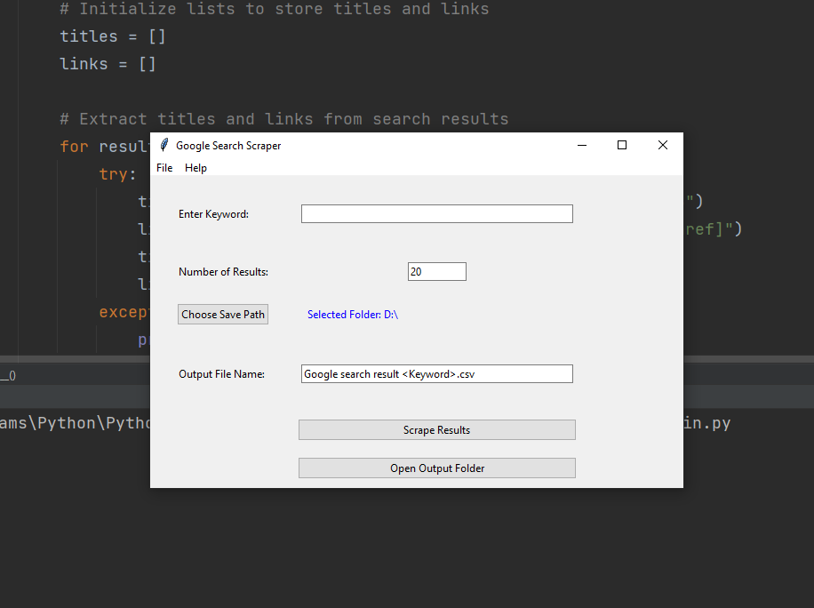This screenshot has height=608, width=814.
Task: Click the Google Search Scraper window title
Action: pos(228,146)
